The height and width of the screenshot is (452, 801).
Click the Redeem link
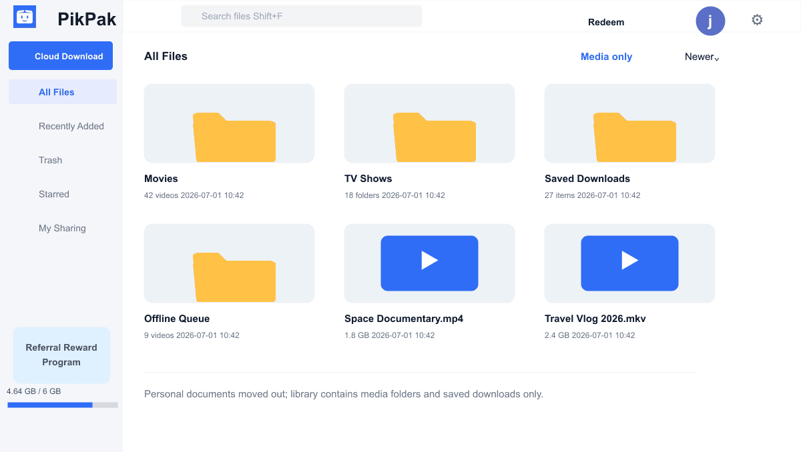606,22
